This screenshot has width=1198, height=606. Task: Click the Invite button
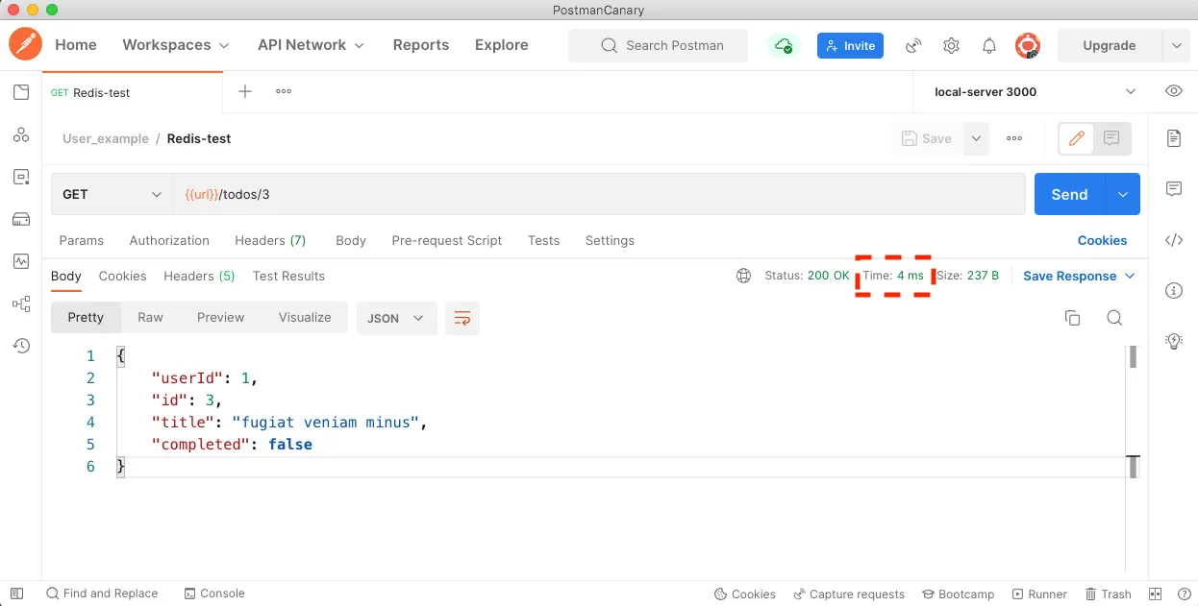click(x=850, y=45)
